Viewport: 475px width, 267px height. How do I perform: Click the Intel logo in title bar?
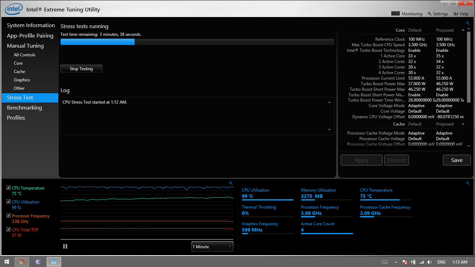point(14,9)
